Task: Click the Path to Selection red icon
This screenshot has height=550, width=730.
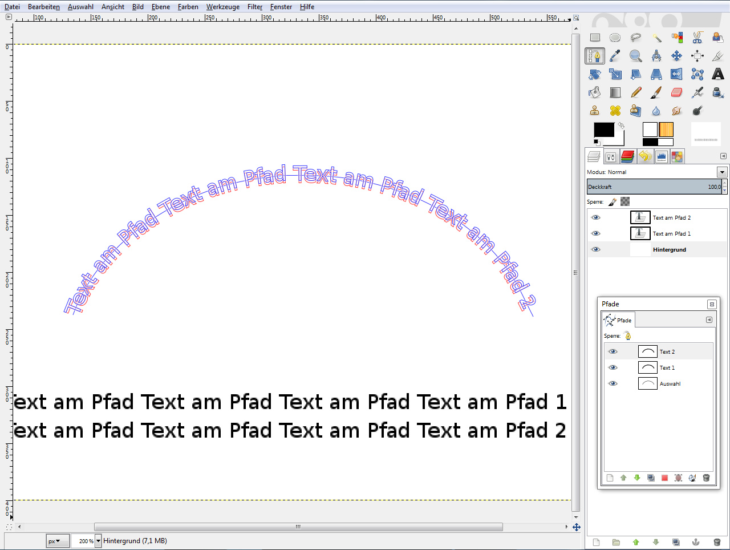Action: (664, 478)
